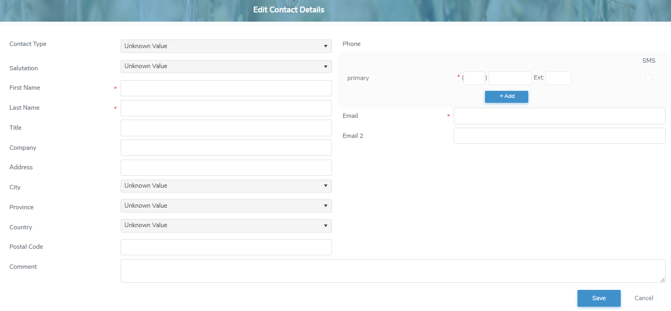The height and width of the screenshot is (311, 671).
Task: Click the primary phone number field
Action: (x=510, y=78)
